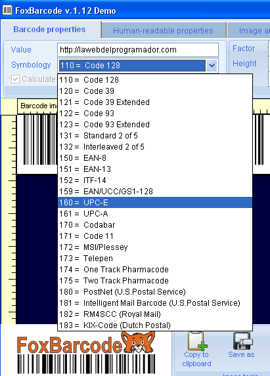The height and width of the screenshot is (376, 270).
Task: Click the Symbology field showing Code 128
Action: (132, 65)
